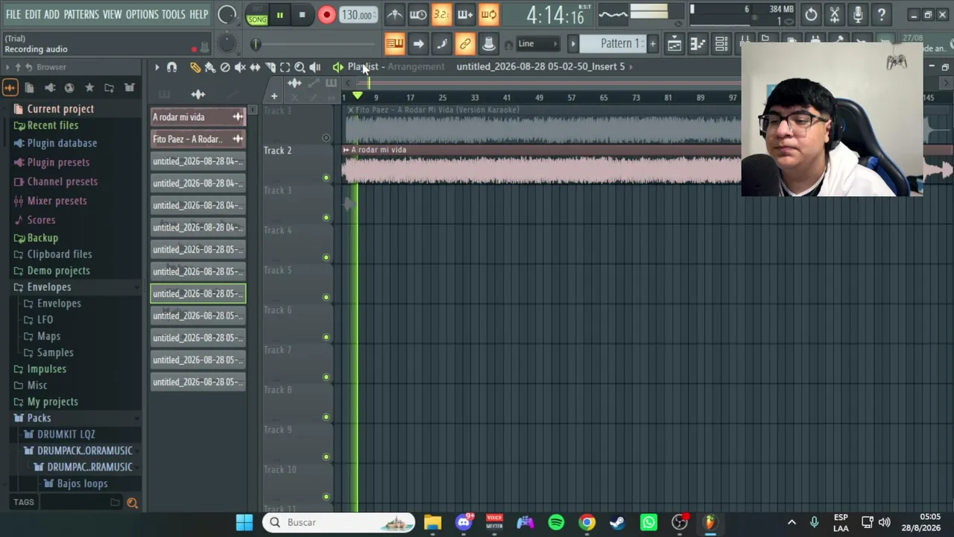Click the taskbar Buscar search field
Image resolution: width=954 pixels, height=537 pixels.
pyautogui.click(x=339, y=522)
